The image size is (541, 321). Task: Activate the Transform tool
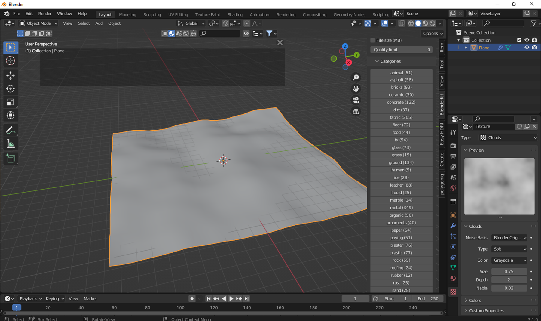11,115
